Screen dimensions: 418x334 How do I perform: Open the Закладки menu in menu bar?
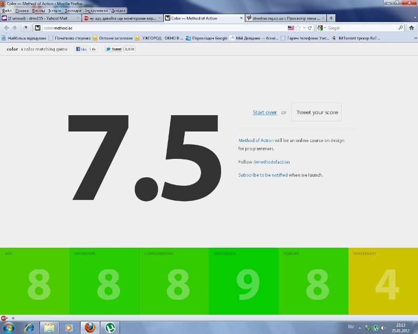[73, 11]
